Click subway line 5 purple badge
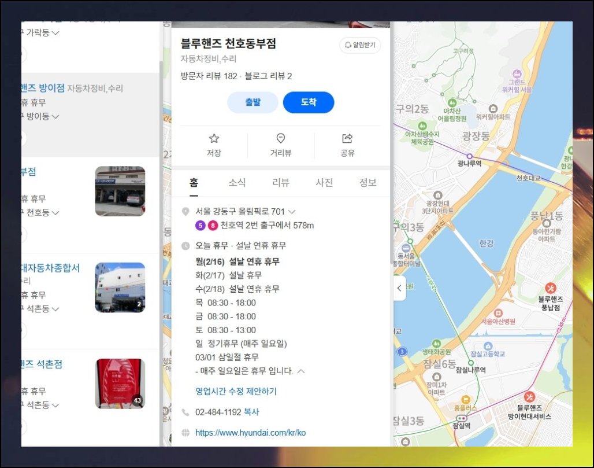This screenshot has width=594, height=468. tap(201, 226)
